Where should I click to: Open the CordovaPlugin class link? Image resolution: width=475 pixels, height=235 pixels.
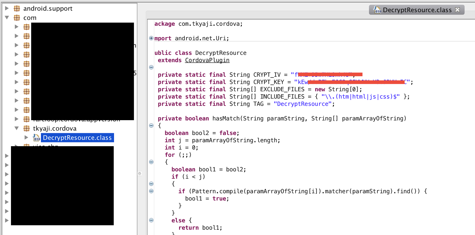[x=207, y=60]
